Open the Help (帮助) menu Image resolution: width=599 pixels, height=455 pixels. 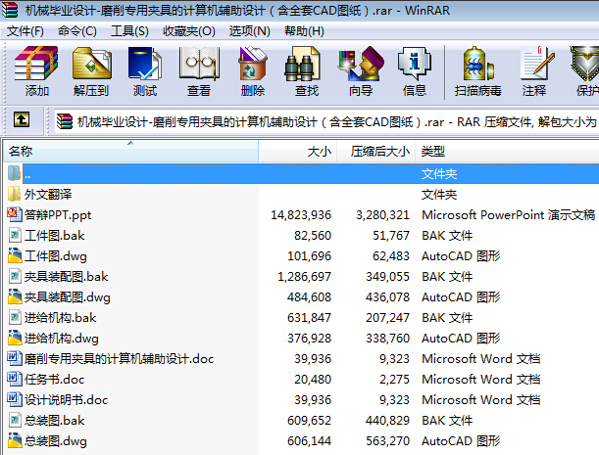[304, 31]
